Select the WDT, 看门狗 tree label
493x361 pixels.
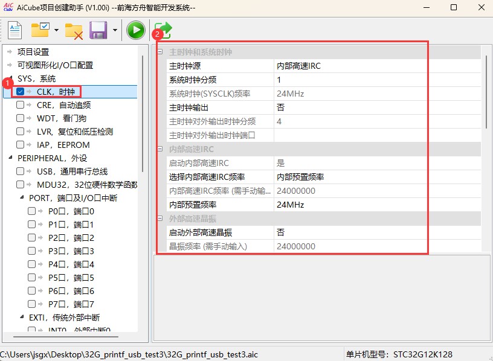(61, 118)
